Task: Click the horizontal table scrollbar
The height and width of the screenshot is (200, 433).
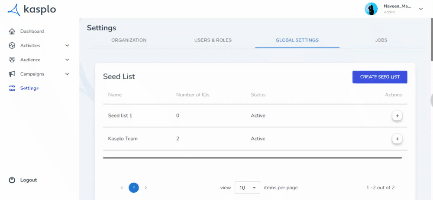Action: tap(252, 158)
